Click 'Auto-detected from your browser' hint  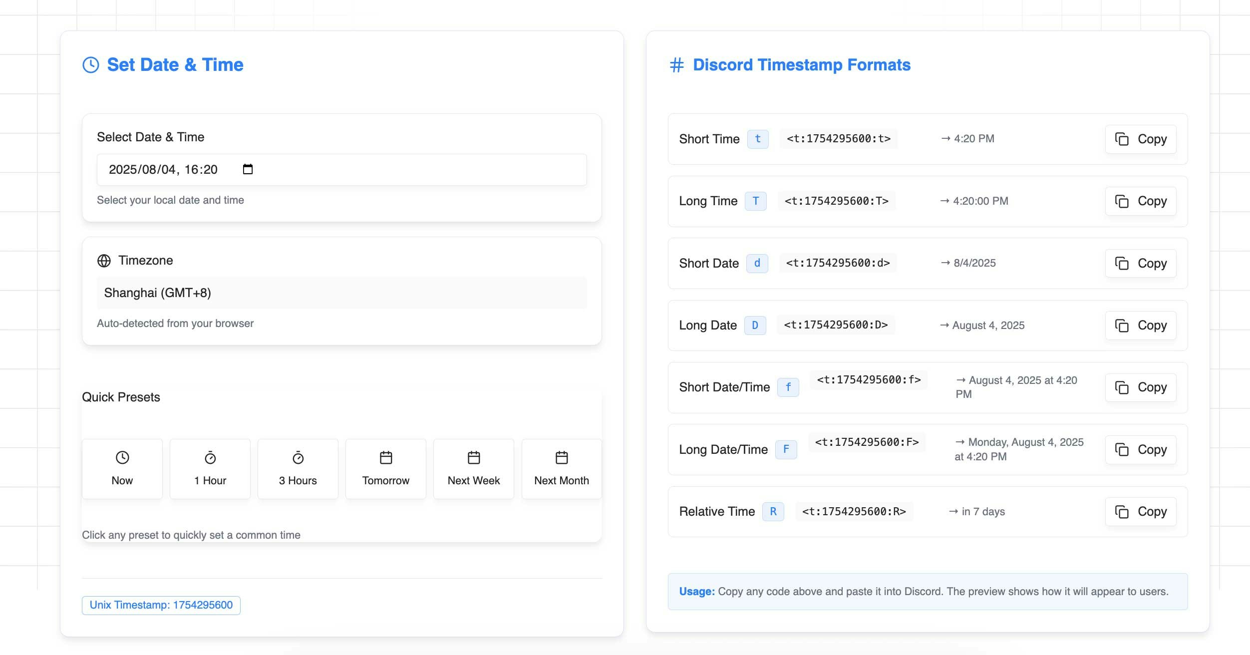pos(175,324)
